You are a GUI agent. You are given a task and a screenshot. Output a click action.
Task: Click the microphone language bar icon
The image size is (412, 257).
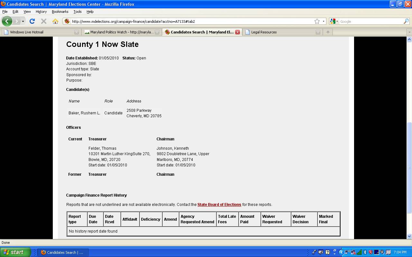coord(314,252)
